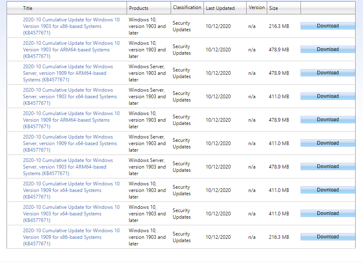363x268 pixels.
Task: Download Windows Server 1903 x64-based update
Action: (328, 96)
